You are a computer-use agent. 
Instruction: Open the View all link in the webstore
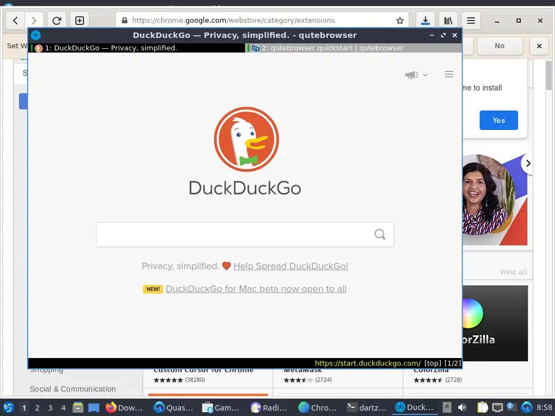(x=513, y=272)
